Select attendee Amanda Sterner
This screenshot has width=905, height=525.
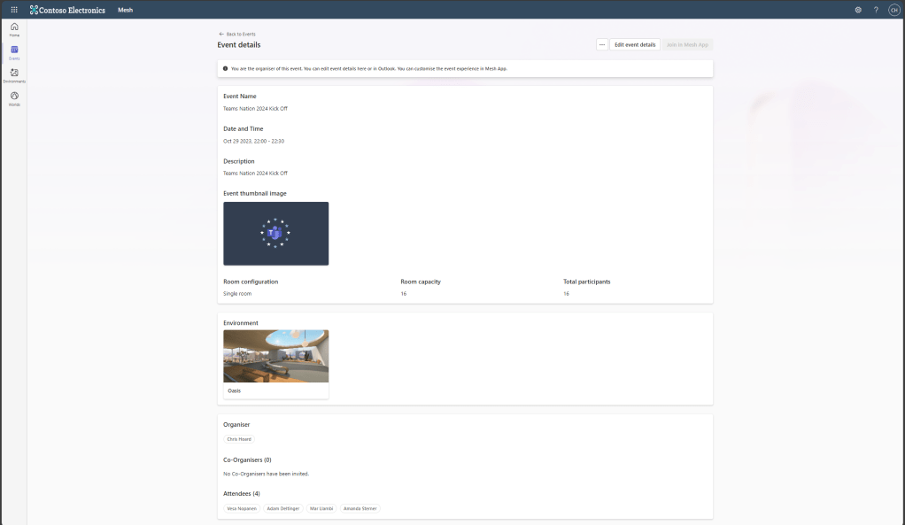pyautogui.click(x=360, y=509)
